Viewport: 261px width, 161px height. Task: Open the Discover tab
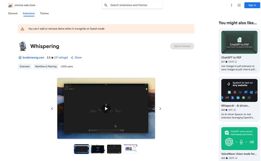point(13,13)
